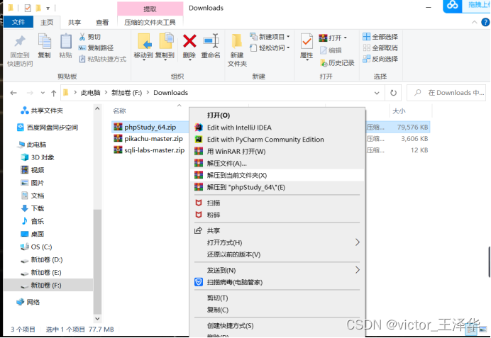Viewport: 491px width, 338px height.
Task: Click the navigation pane scroll up arrow
Action: tap(97, 109)
